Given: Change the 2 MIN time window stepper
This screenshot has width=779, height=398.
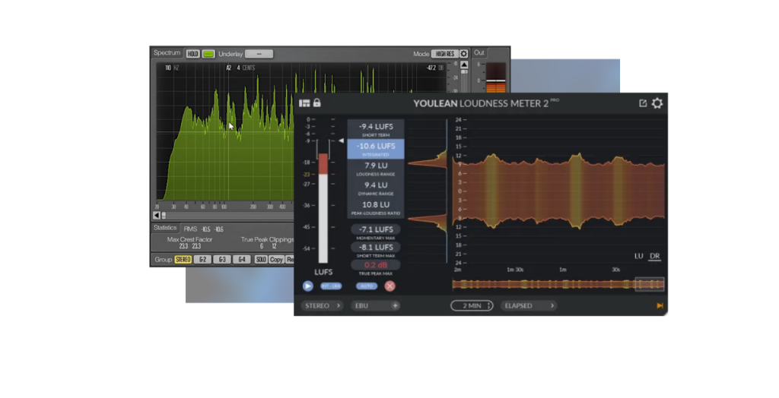Looking at the screenshot, I should click(x=472, y=305).
